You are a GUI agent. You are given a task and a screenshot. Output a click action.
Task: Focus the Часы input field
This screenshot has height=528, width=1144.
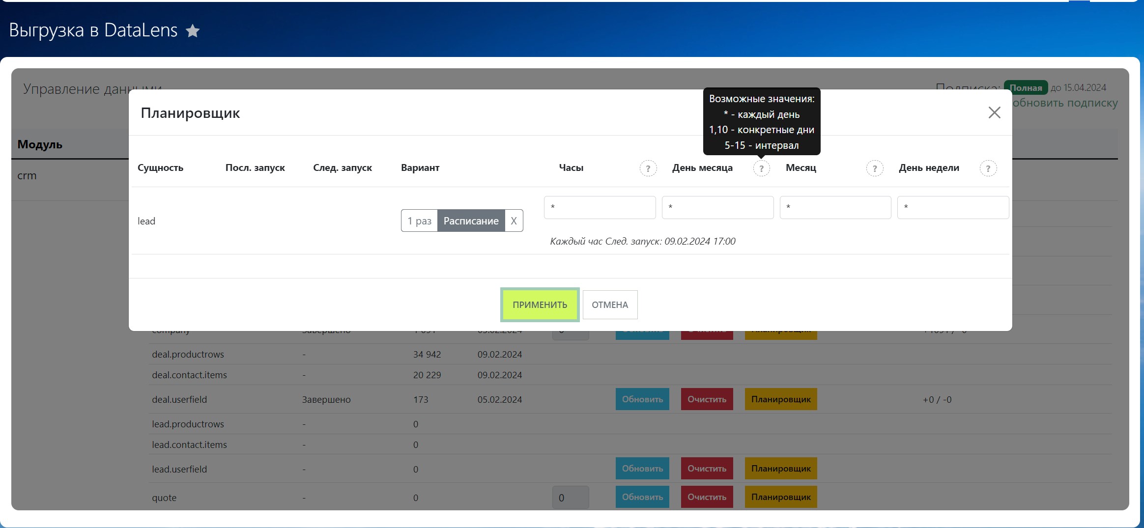pyautogui.click(x=600, y=207)
